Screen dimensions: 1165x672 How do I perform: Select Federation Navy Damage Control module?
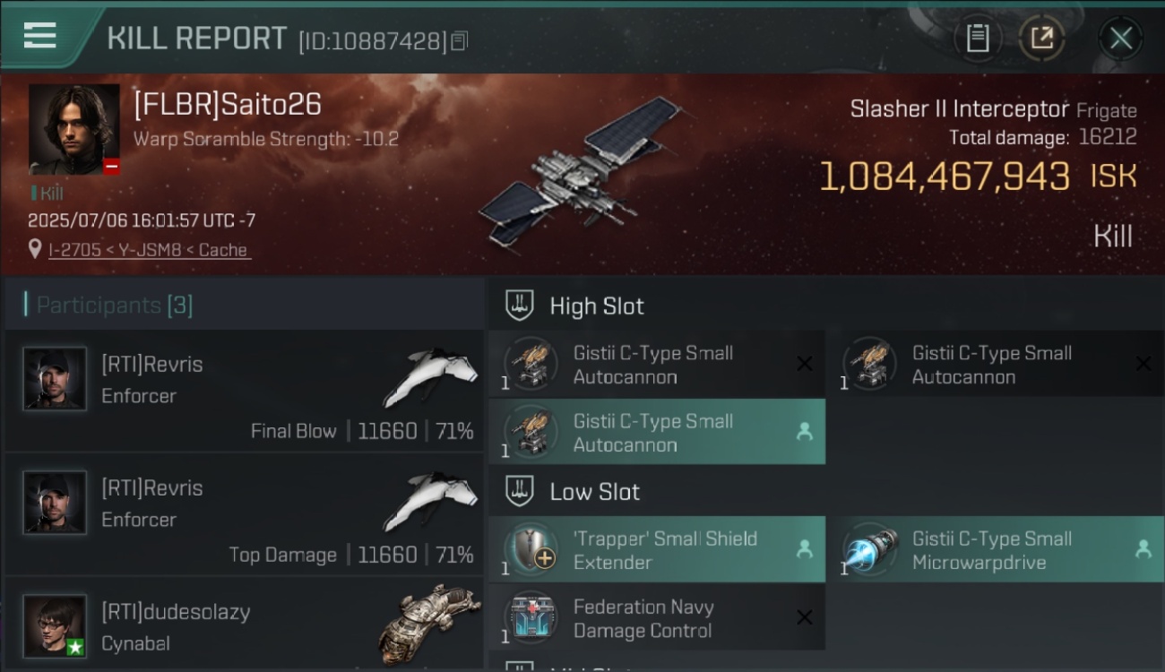click(x=656, y=617)
